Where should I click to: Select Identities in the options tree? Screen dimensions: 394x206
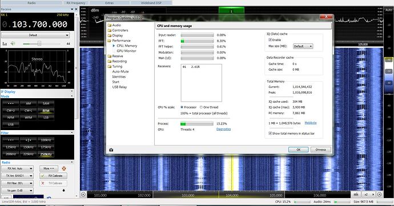[x=119, y=76]
